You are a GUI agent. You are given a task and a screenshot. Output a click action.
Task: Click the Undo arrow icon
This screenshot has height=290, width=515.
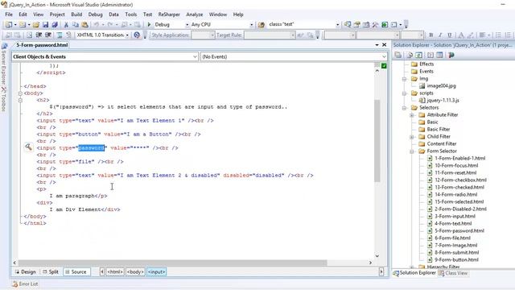click(x=97, y=25)
